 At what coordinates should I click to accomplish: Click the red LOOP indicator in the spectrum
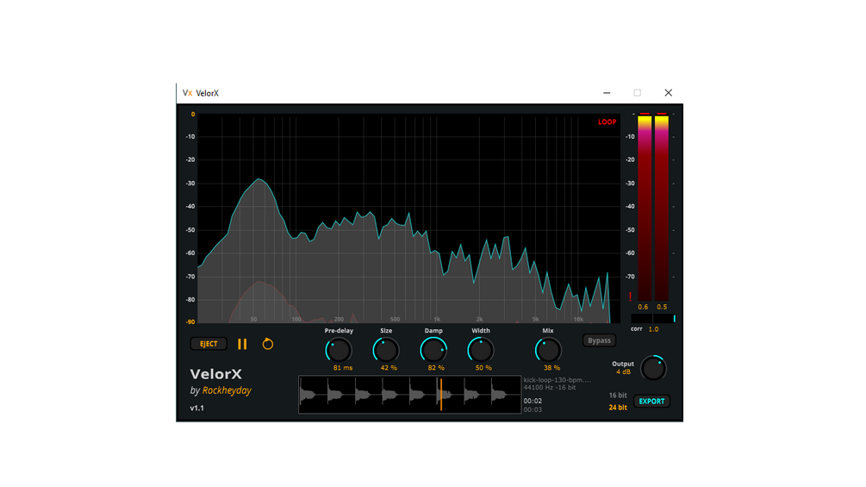point(607,122)
